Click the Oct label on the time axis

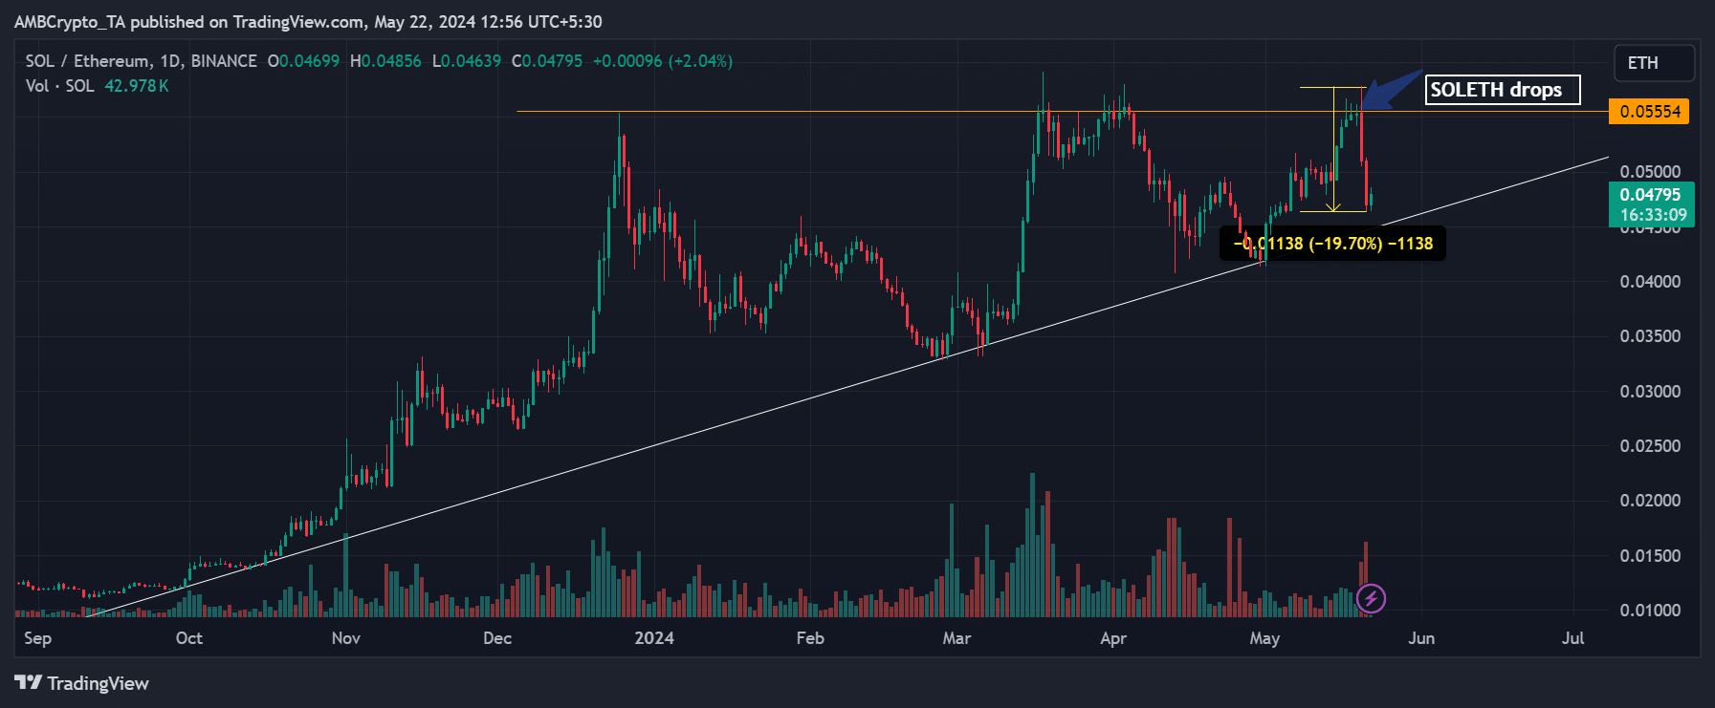(x=189, y=638)
